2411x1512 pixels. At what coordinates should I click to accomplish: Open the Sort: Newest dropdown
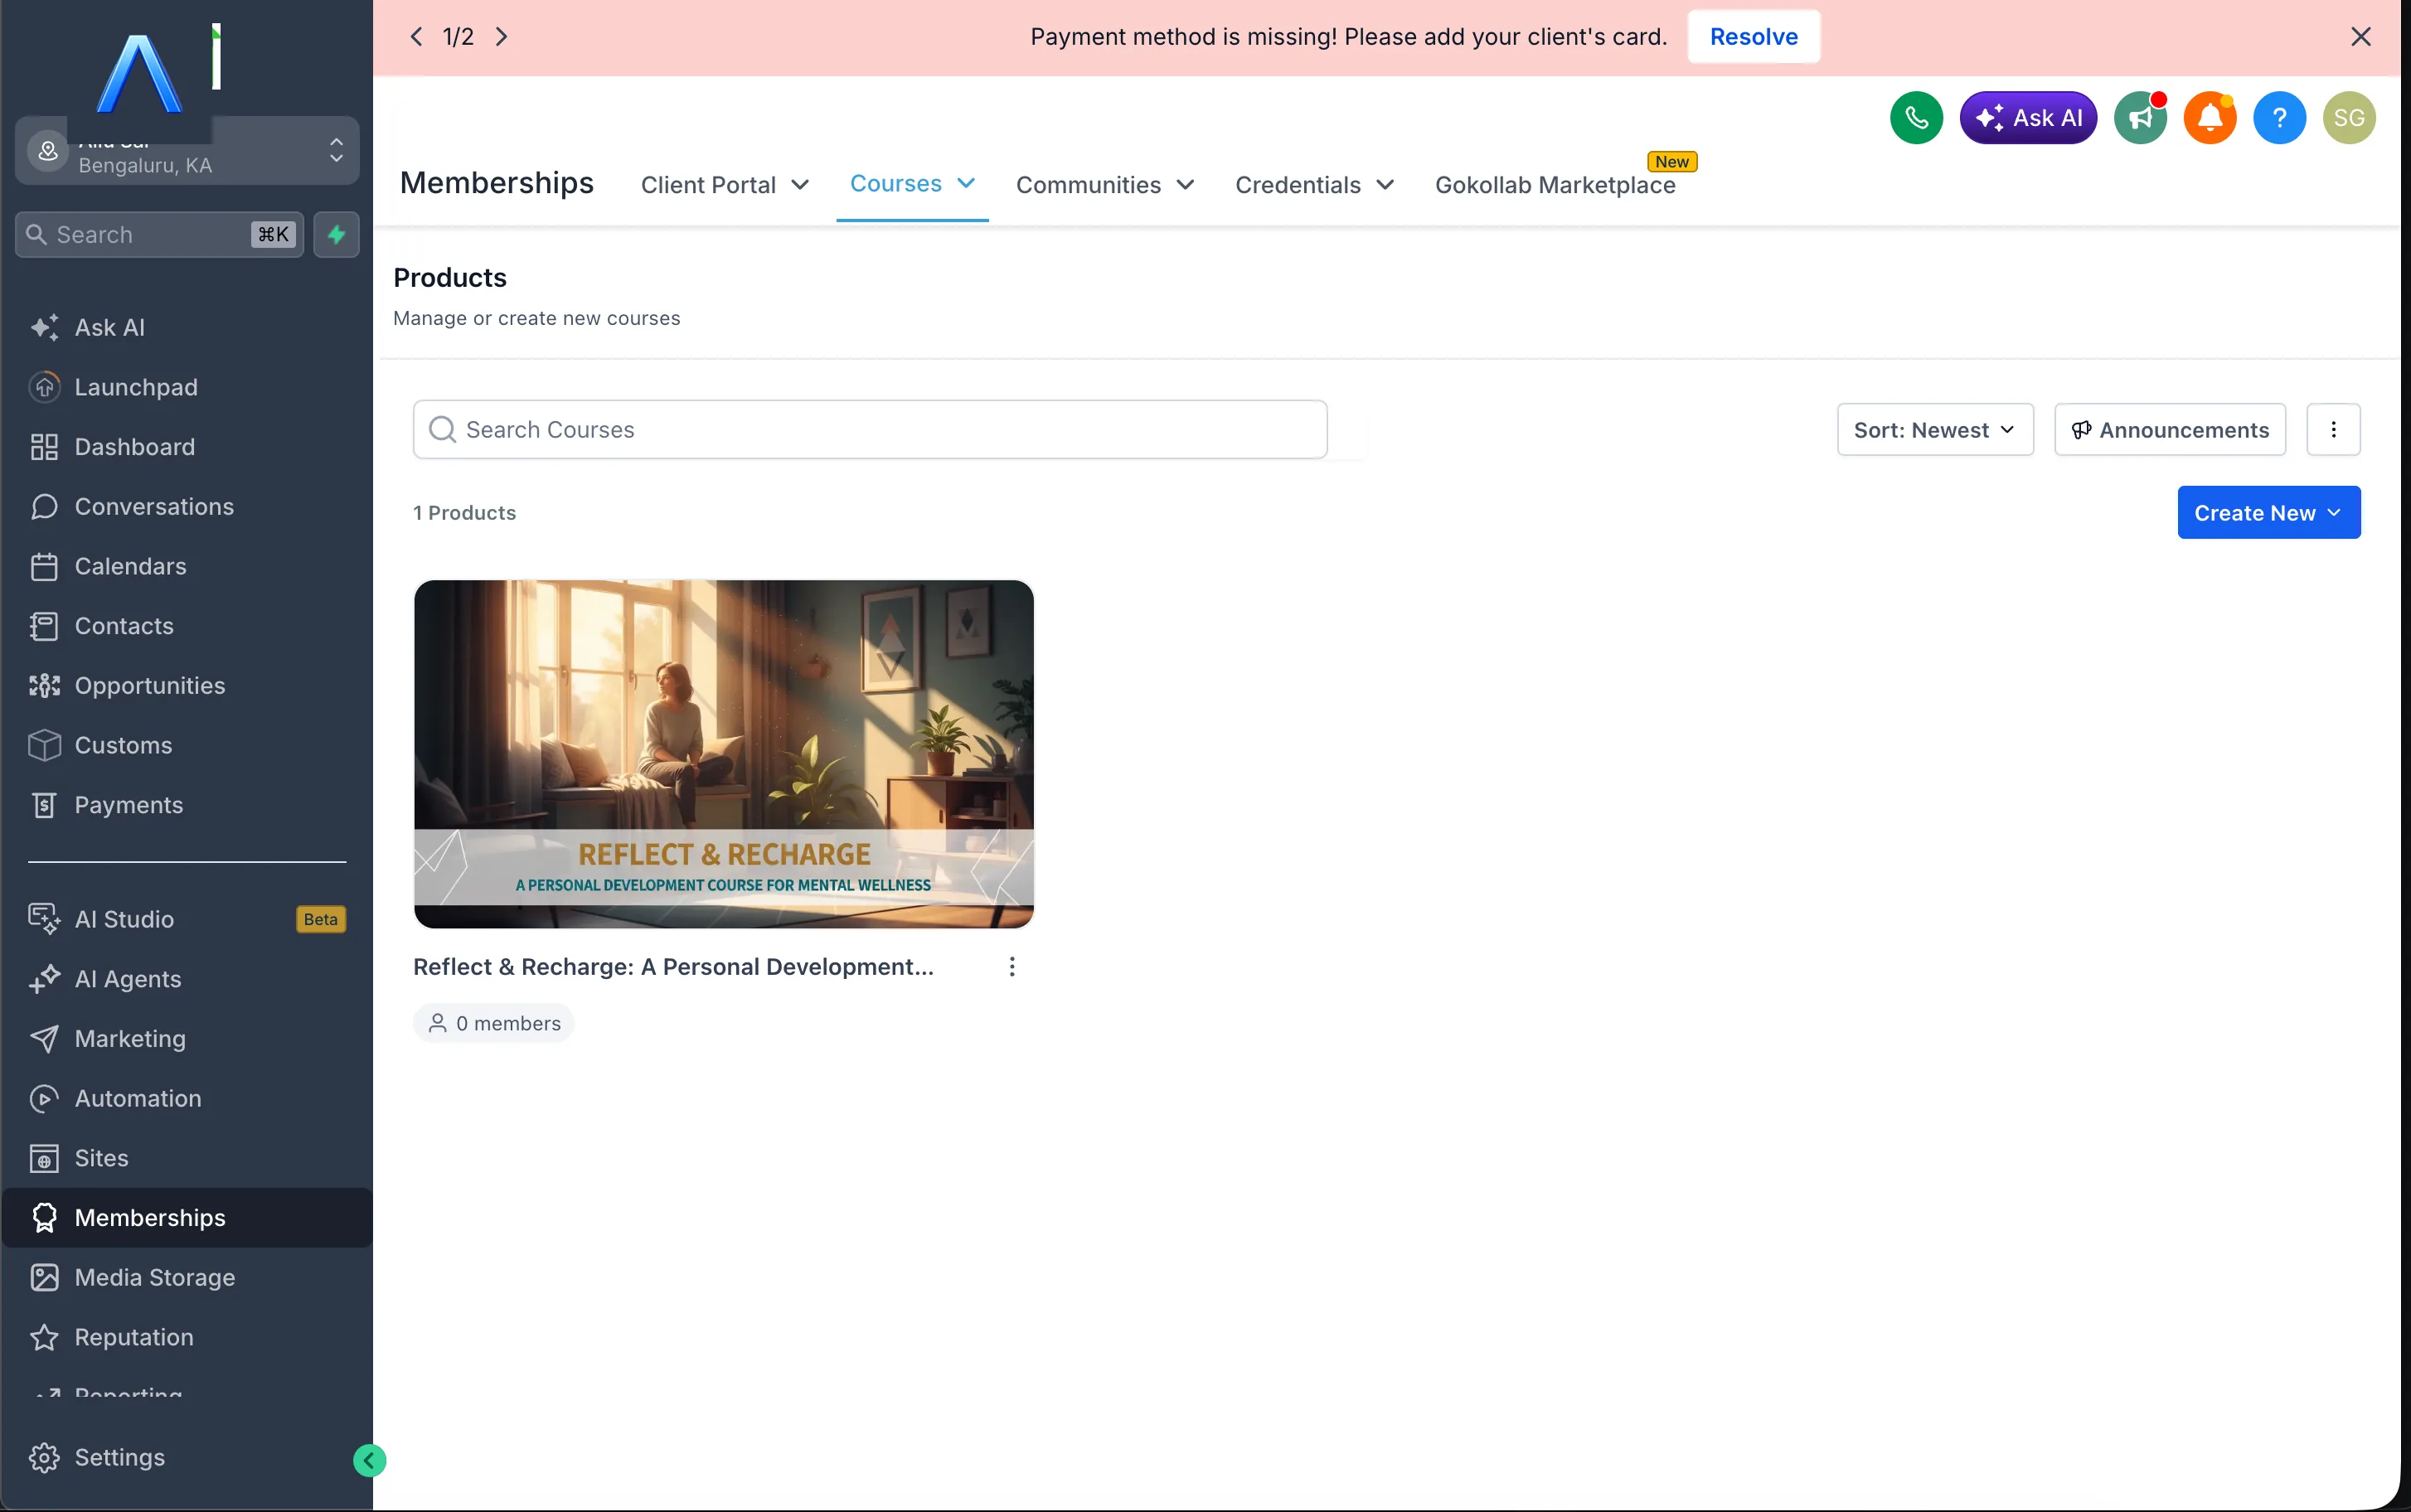(x=1935, y=430)
